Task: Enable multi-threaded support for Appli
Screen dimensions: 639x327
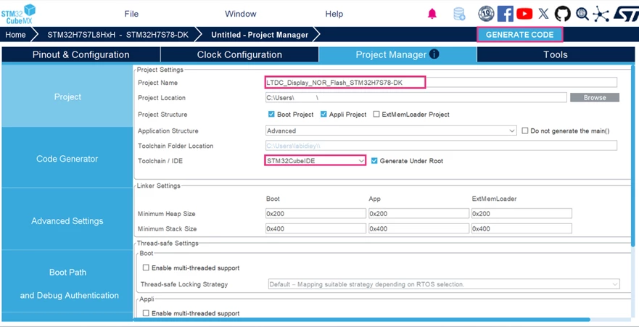Action: [x=146, y=313]
